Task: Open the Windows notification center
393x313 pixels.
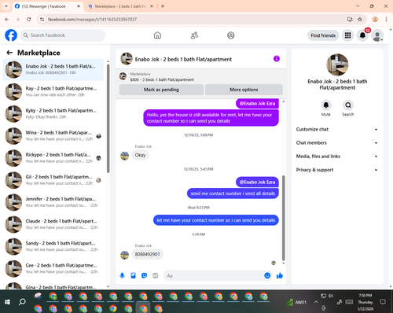Action: pos(383,302)
